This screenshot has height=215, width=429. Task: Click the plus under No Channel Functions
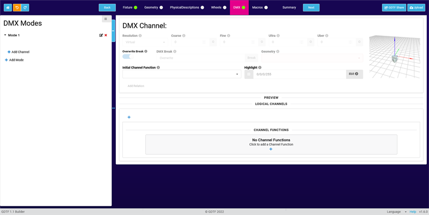271,149
